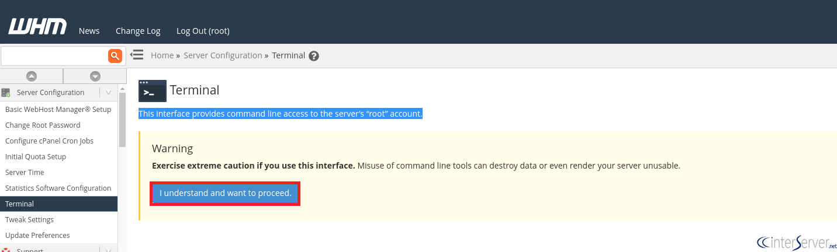This screenshot has width=837, height=252.
Task: Click the orange search magnifier button
Action: [115, 56]
